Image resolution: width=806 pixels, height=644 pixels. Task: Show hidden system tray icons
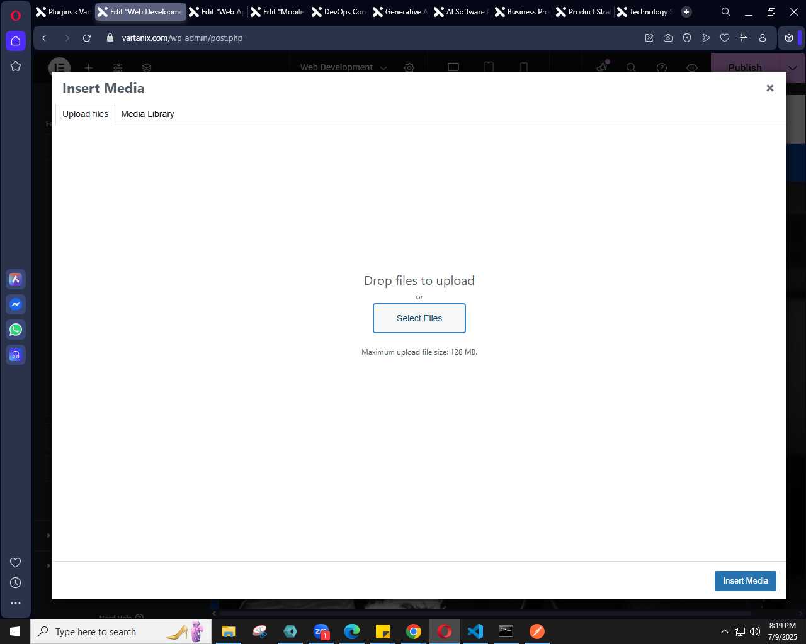(724, 631)
